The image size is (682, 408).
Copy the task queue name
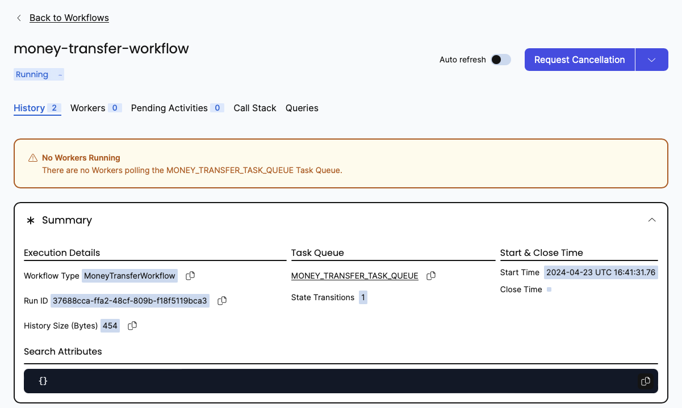click(x=431, y=276)
